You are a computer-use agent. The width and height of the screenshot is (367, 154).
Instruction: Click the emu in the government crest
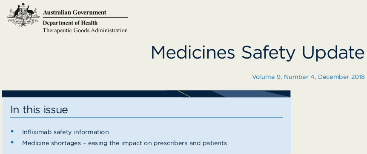click(x=30, y=11)
